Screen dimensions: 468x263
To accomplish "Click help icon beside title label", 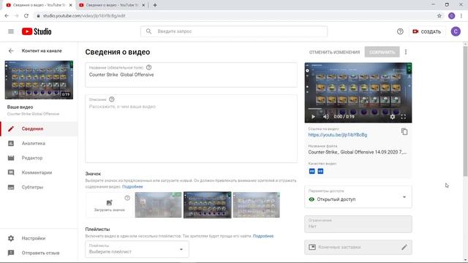I will pos(148,67).
